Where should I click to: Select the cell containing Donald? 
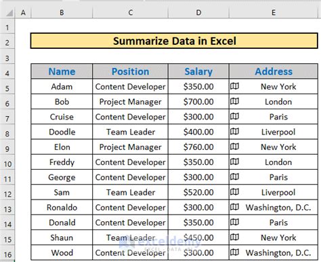tap(62, 223)
